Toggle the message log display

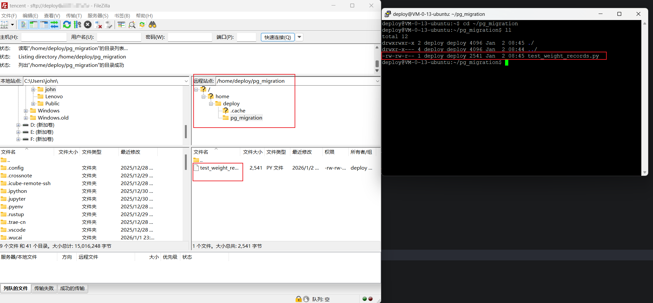pyautogui.click(x=23, y=25)
